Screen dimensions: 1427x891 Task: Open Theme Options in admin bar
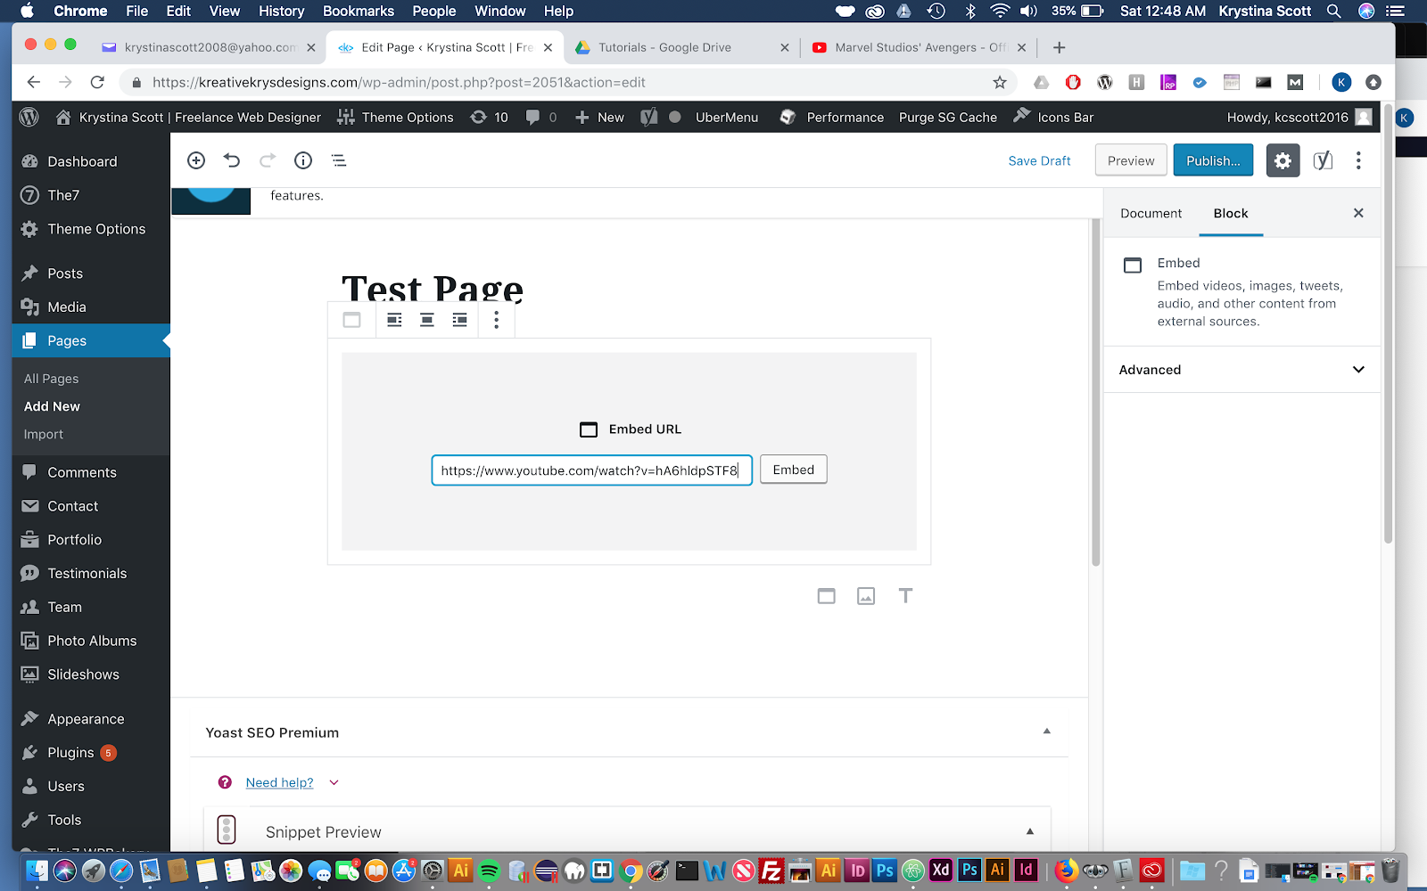395,117
